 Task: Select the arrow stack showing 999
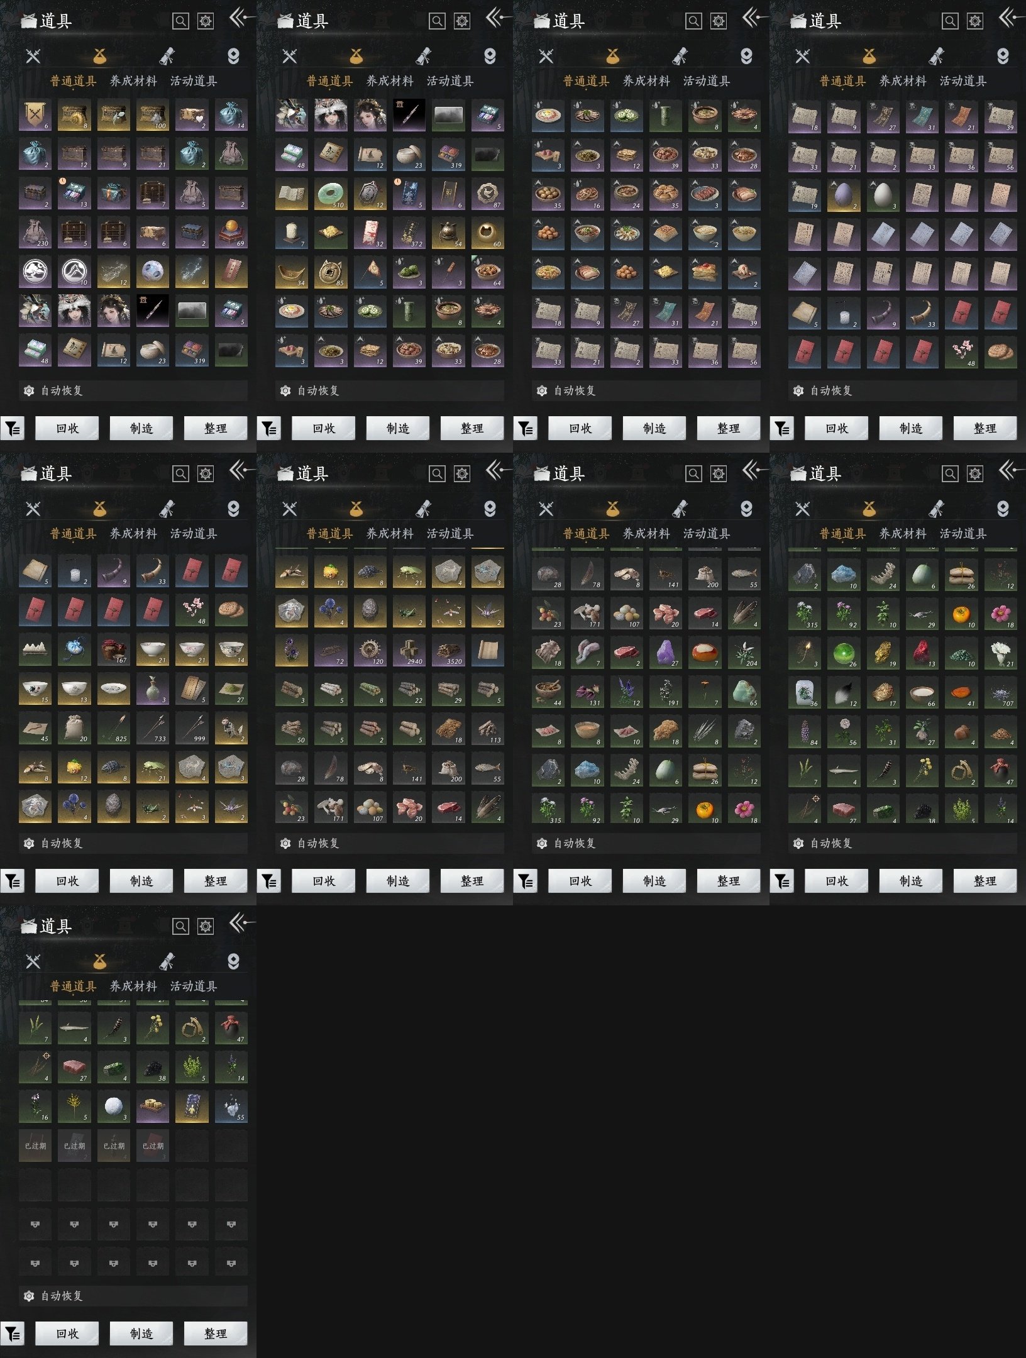pyautogui.click(x=192, y=728)
